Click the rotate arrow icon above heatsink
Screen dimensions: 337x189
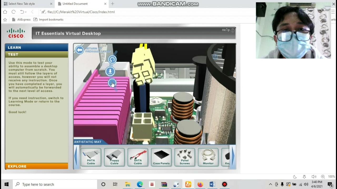112,60
